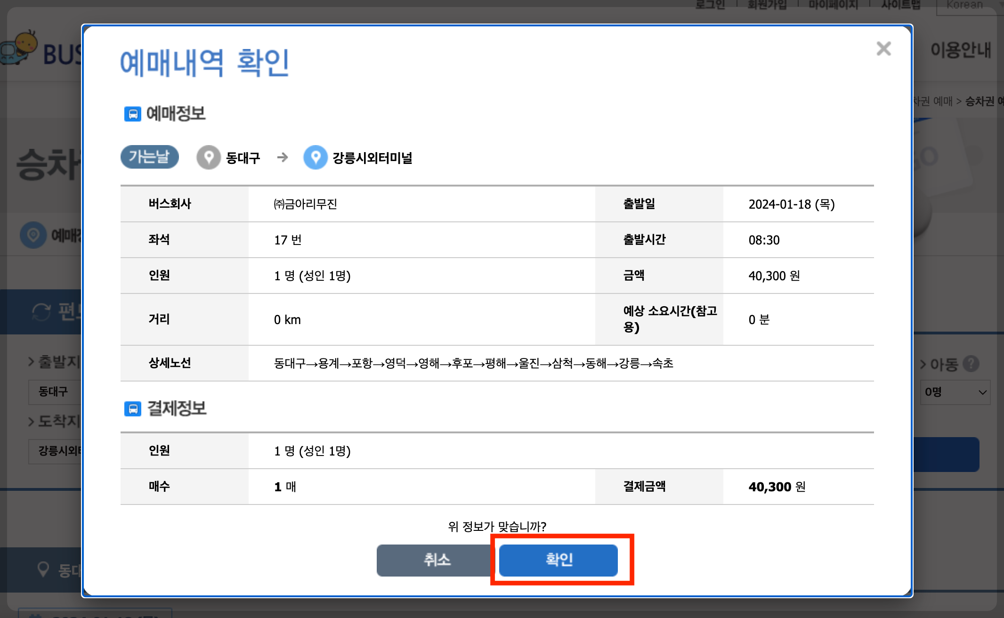
Task: Confirm the booking with the 확인 button
Action: pyautogui.click(x=558, y=560)
